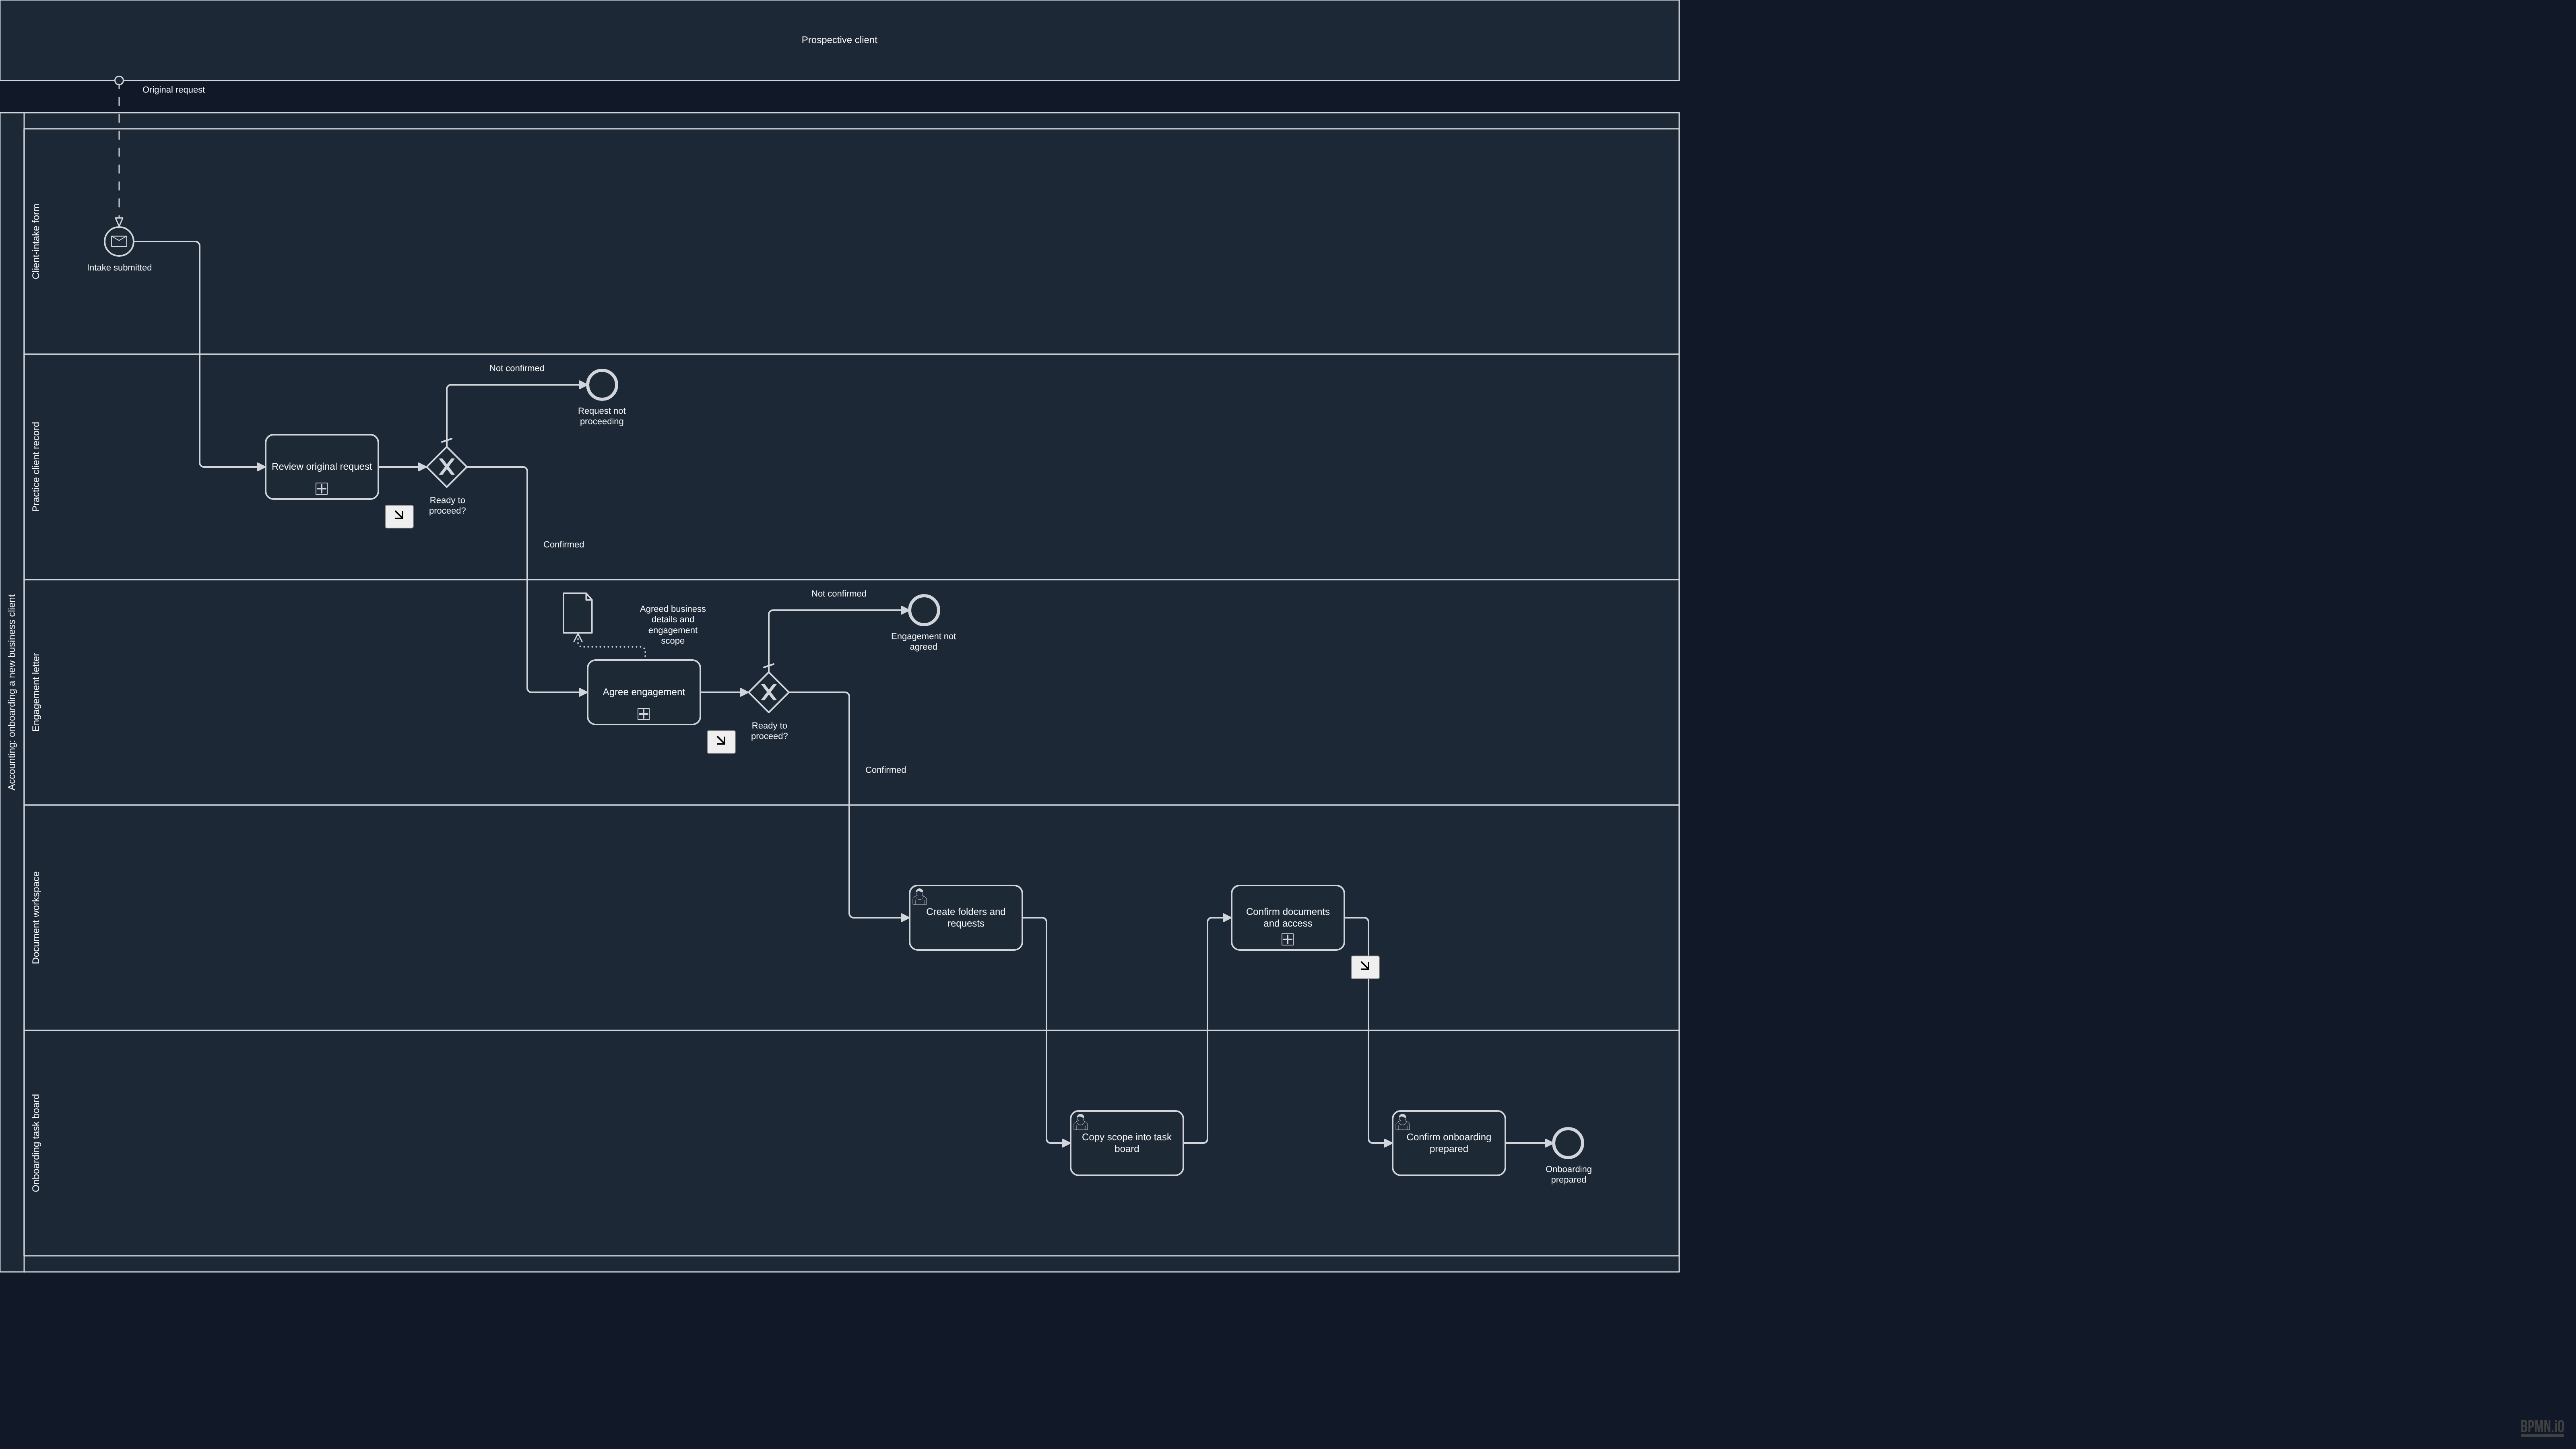Image resolution: width=2576 pixels, height=1449 pixels.
Task: Select the Practice client record lane label
Action: (x=36, y=467)
